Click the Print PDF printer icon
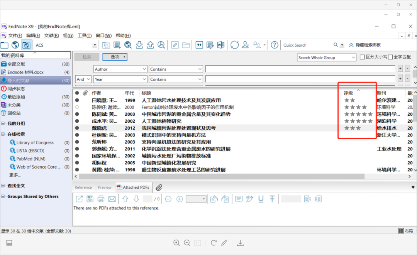The height and width of the screenshot is (255, 417). coord(101,199)
